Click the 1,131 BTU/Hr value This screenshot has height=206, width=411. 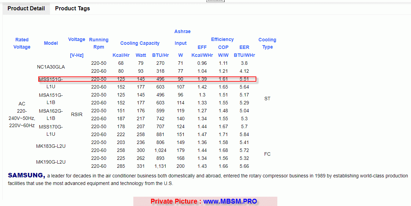coord(161,166)
